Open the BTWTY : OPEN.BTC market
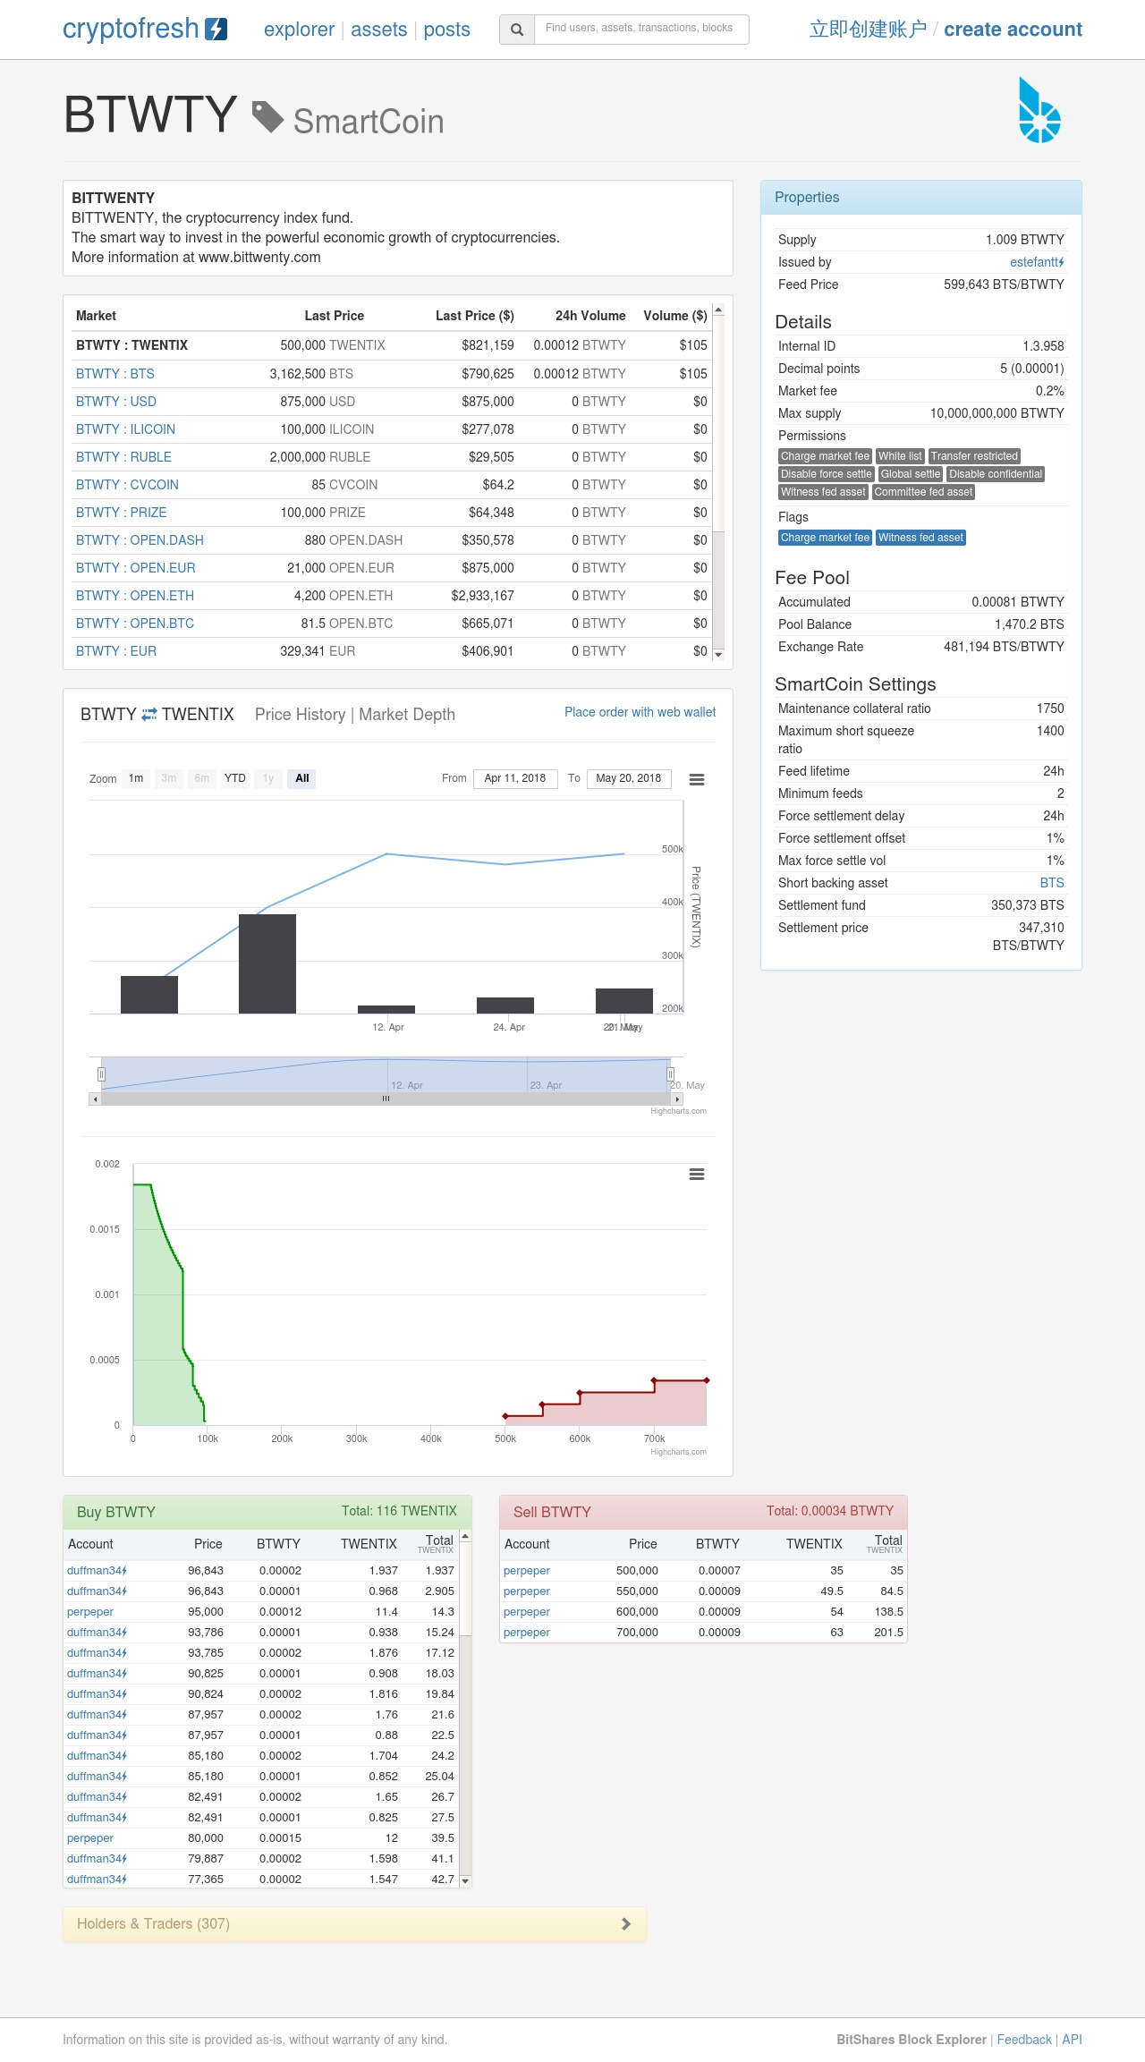 [x=135, y=624]
